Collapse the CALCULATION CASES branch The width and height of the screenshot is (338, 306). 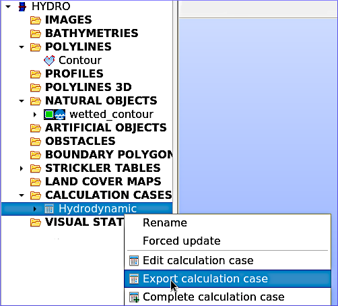click(x=22, y=195)
